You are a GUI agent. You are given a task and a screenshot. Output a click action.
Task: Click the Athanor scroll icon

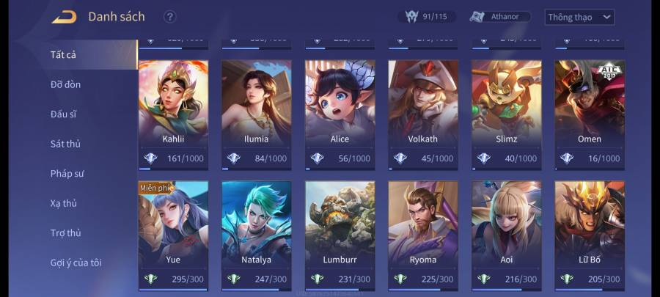[478, 17]
